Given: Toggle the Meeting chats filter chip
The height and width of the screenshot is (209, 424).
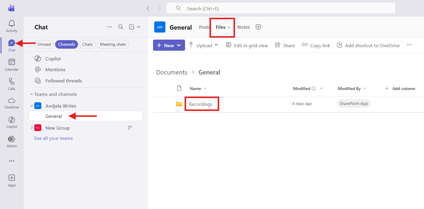Looking at the screenshot, I should (113, 45).
